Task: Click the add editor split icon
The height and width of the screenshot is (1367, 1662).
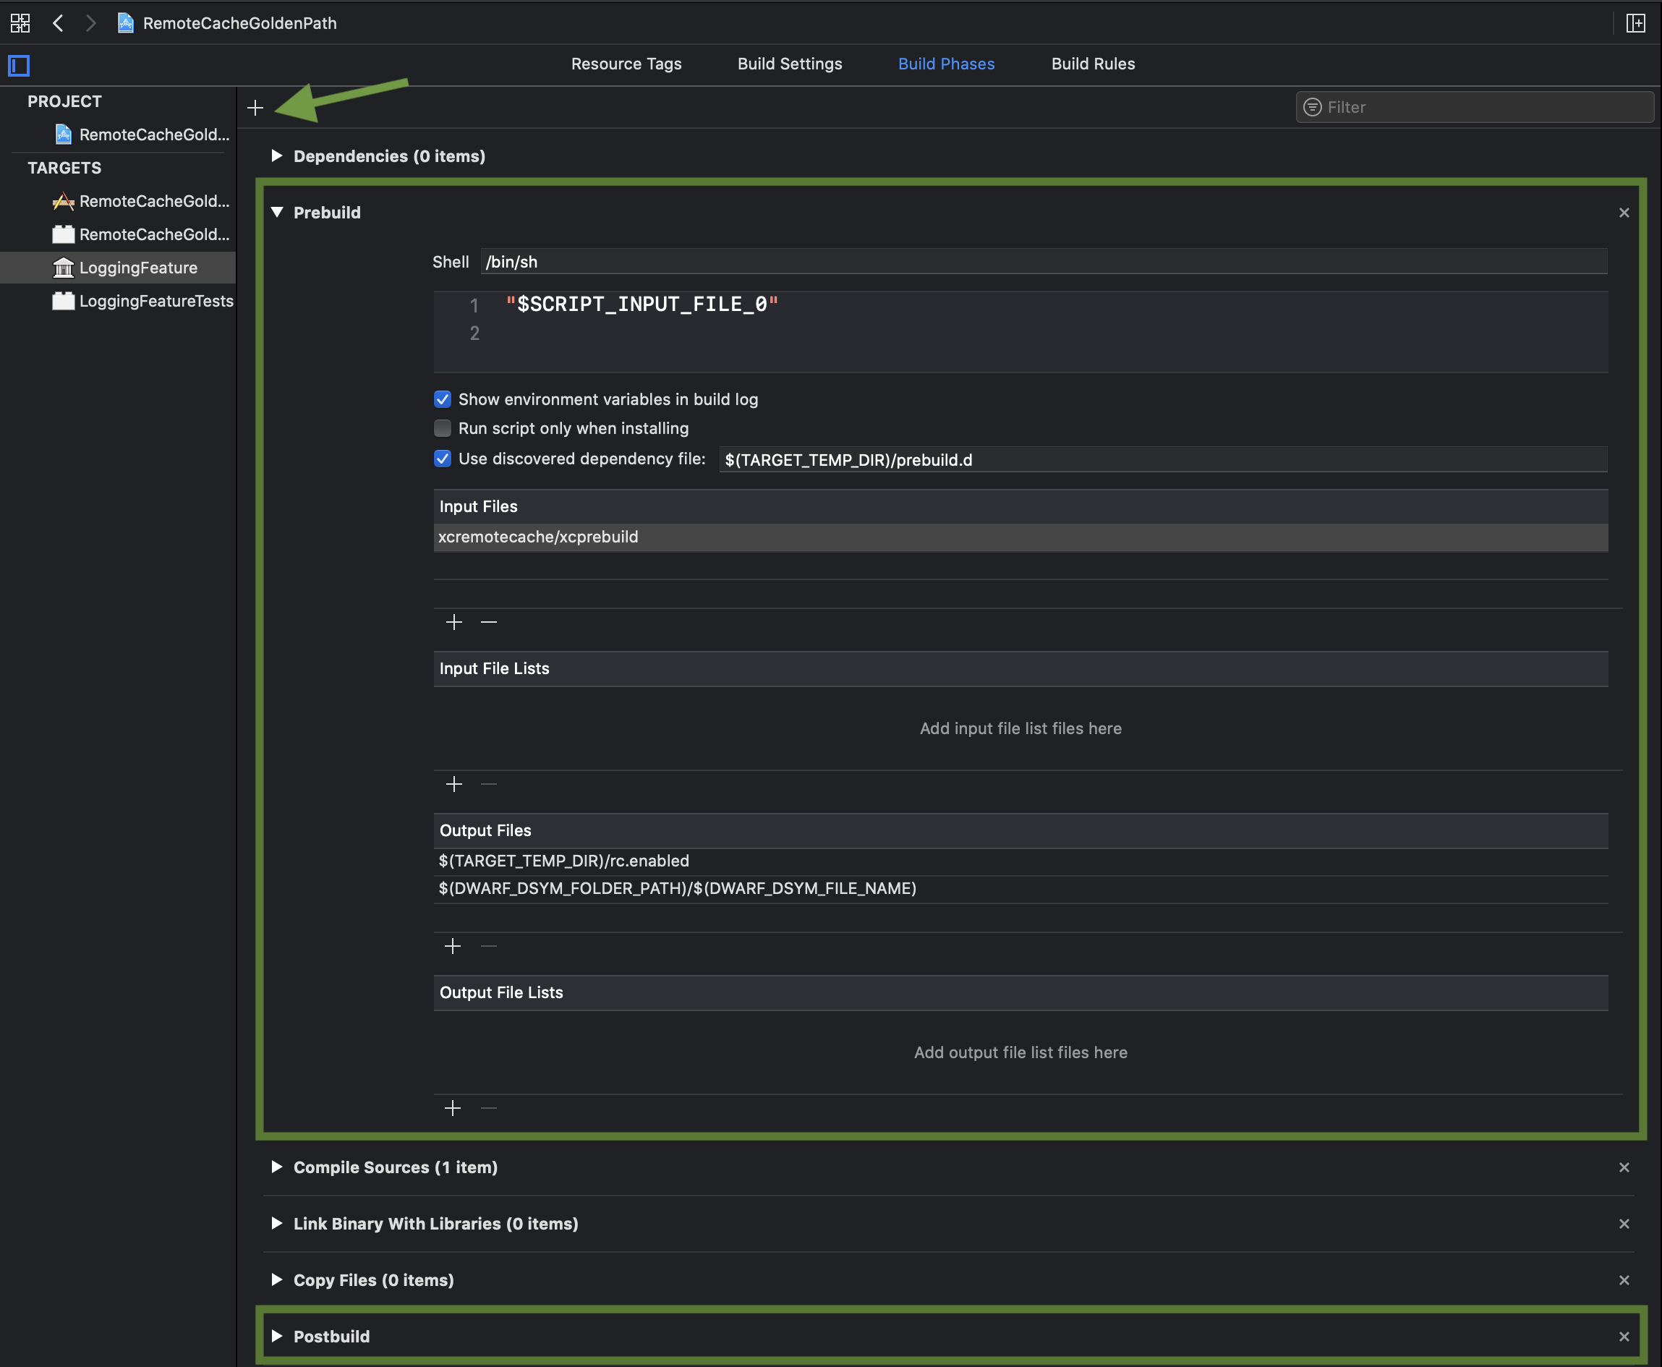Action: 1635,23
